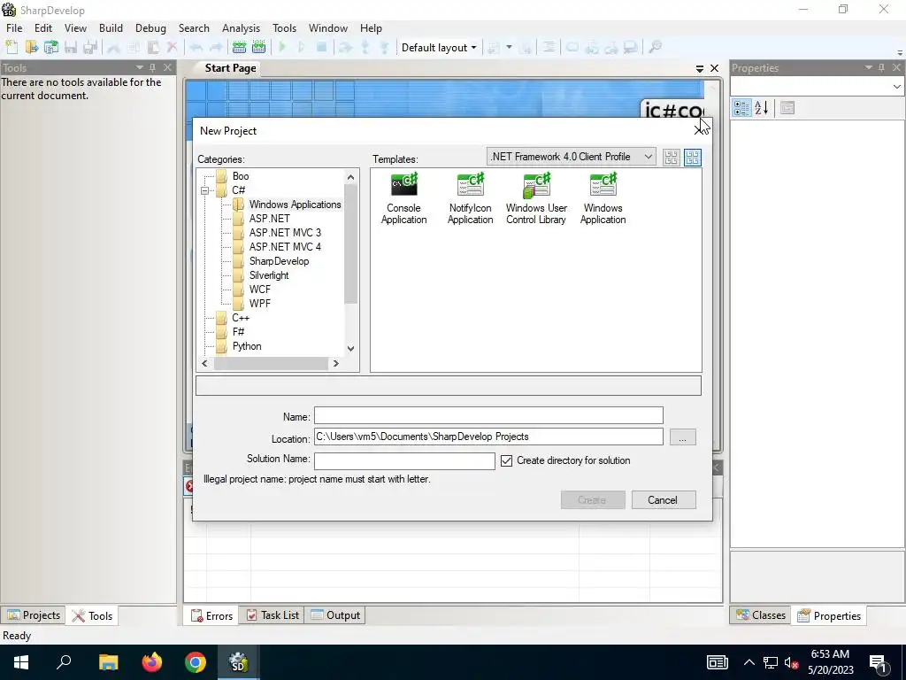Open the Properties object selector combo box
Screen dimensions: 906x680
[x=817, y=87]
